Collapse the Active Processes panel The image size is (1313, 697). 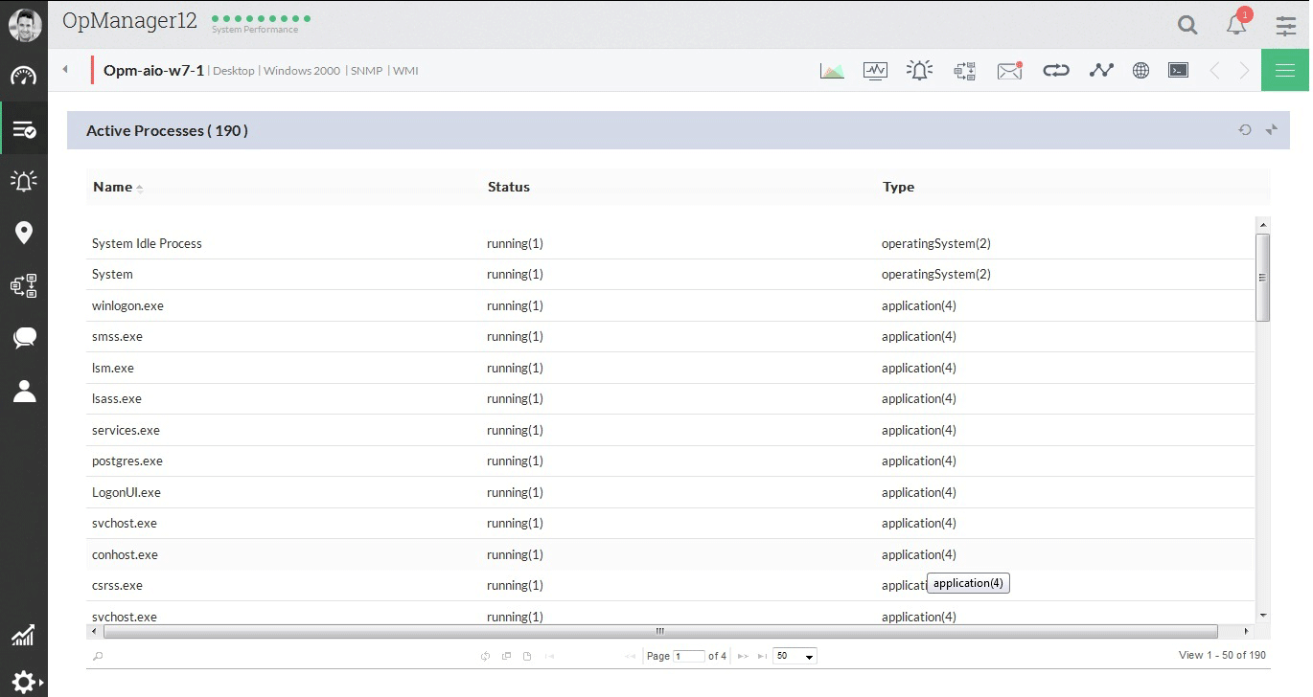(1272, 129)
